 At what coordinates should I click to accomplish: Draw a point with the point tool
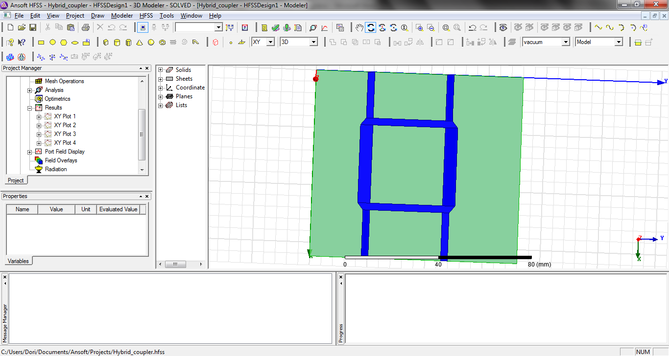pyautogui.click(x=231, y=42)
